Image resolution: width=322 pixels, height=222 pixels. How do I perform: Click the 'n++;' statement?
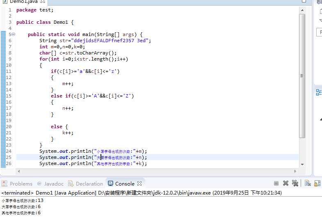[68, 108]
